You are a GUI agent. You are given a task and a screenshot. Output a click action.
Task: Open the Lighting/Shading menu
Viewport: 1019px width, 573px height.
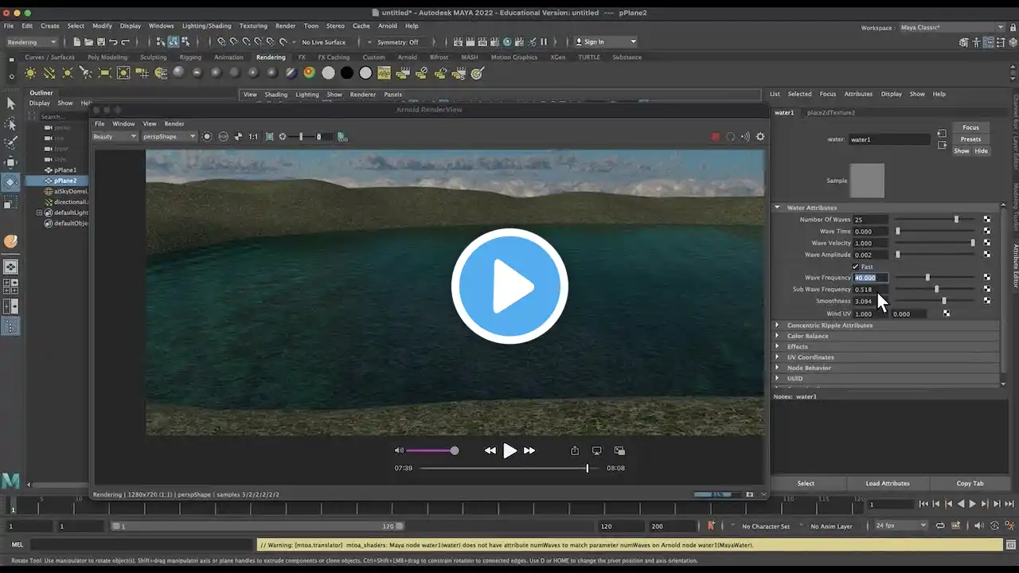pos(206,25)
